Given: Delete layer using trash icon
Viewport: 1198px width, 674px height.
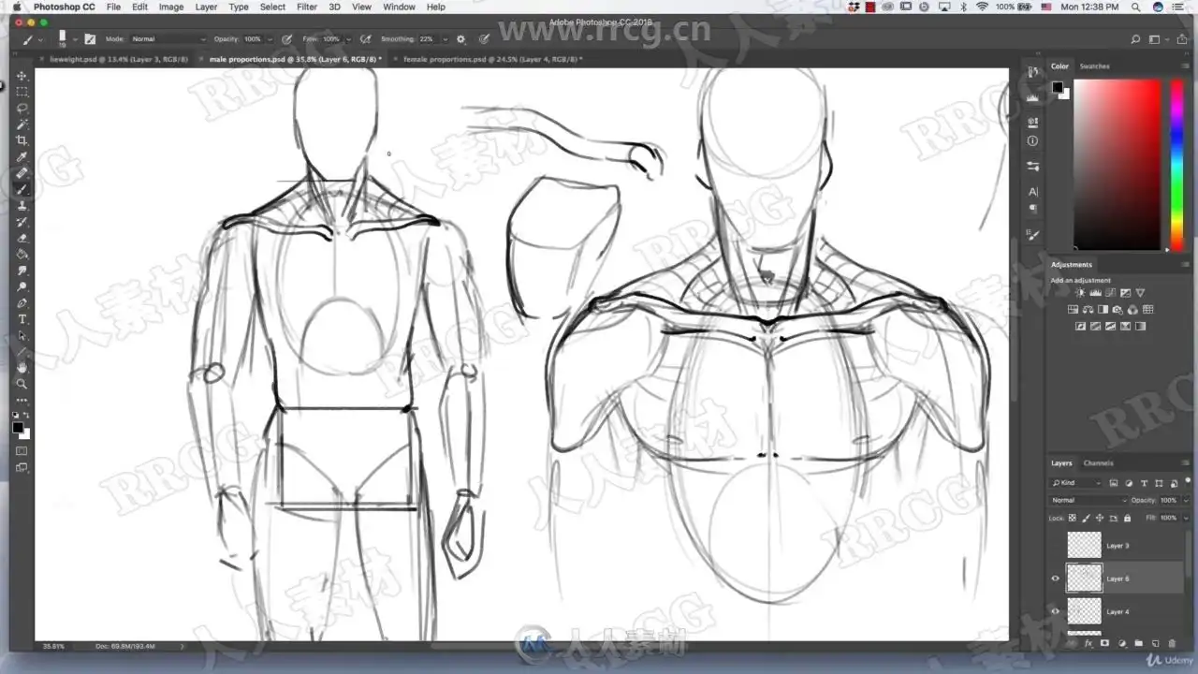Looking at the screenshot, I should 1172,644.
